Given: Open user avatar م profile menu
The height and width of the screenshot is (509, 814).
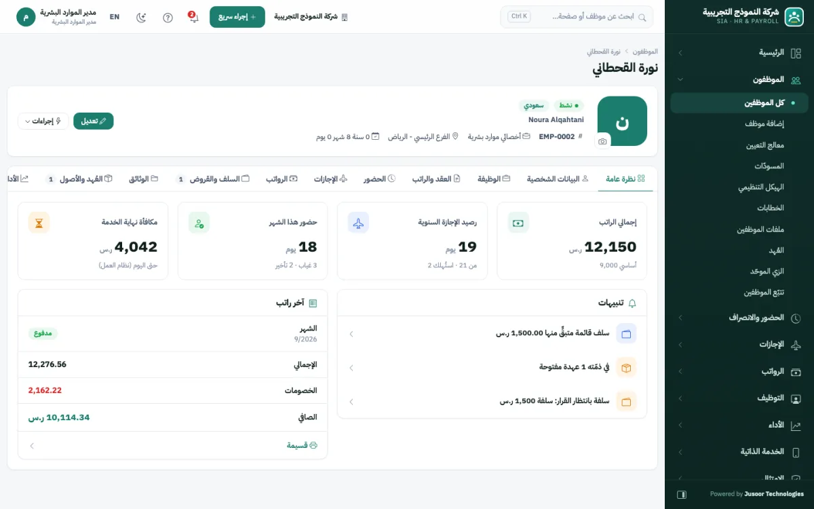Looking at the screenshot, I should 26,17.
